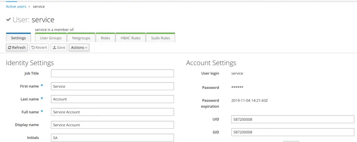The height and width of the screenshot is (142, 357).
Task: Edit the First name field
Action: coord(113,86)
